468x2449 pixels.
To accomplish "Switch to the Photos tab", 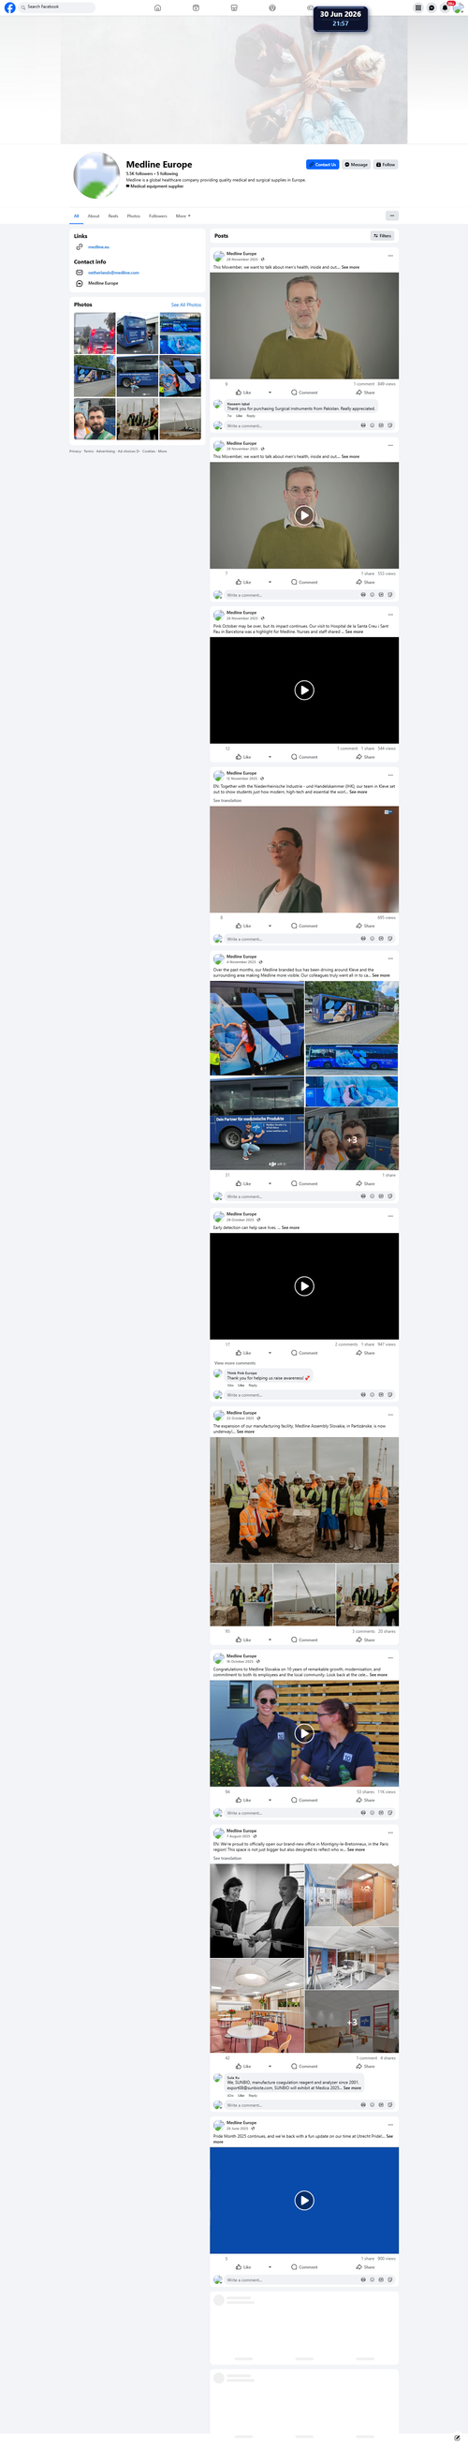I will [134, 215].
